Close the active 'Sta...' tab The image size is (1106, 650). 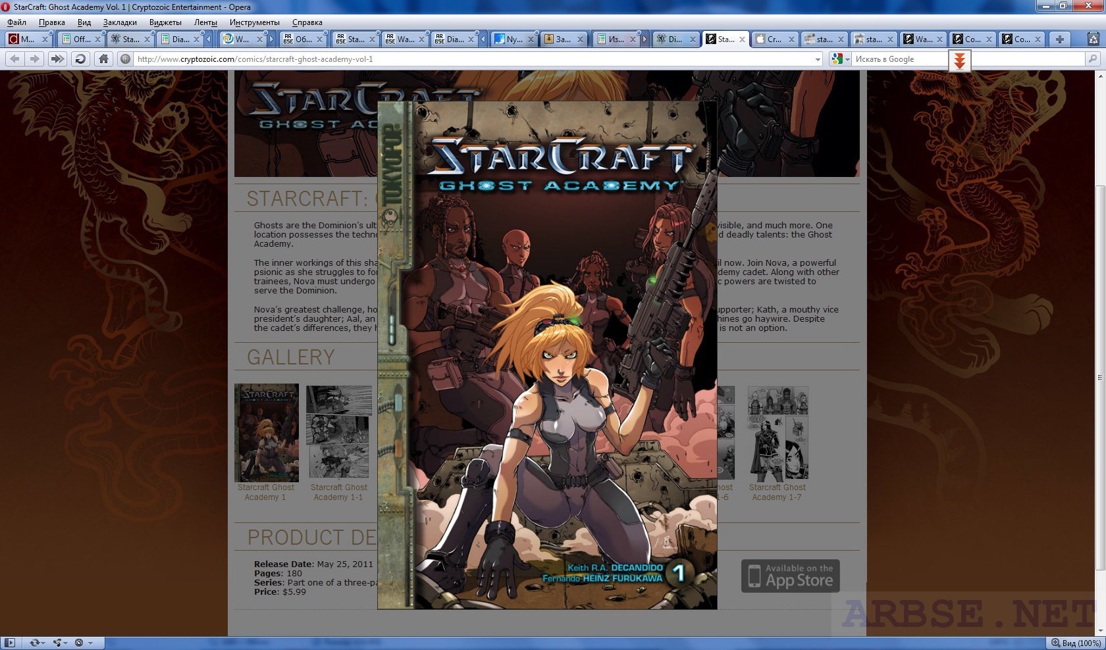tap(742, 39)
